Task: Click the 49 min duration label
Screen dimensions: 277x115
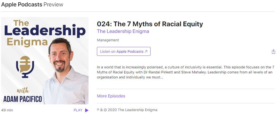Action: pyautogui.click(x=7, y=110)
